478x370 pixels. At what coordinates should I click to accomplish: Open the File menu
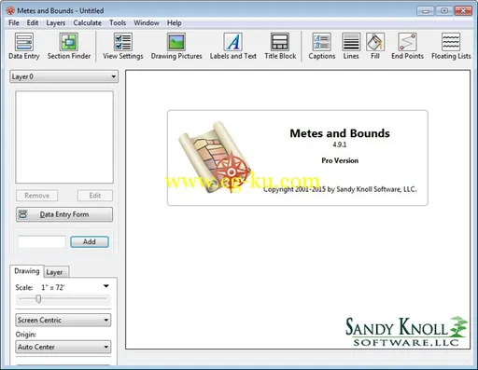(x=14, y=23)
